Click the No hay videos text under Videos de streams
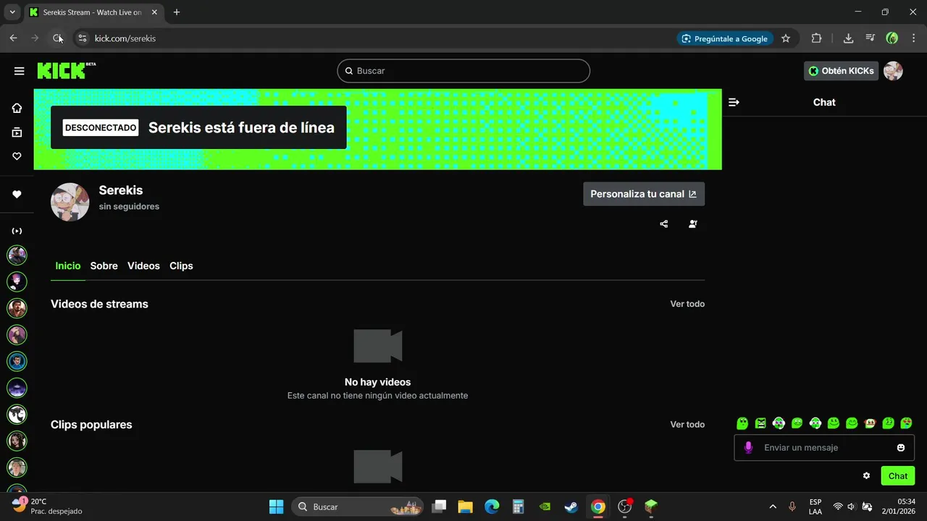This screenshot has width=927, height=521. (377, 382)
